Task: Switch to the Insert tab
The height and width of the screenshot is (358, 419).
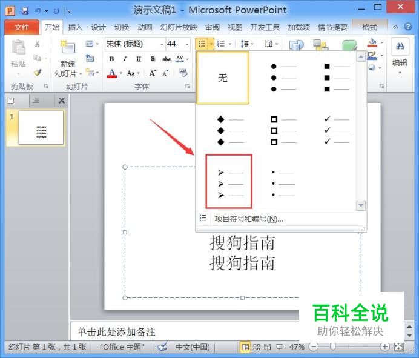Action: click(75, 27)
